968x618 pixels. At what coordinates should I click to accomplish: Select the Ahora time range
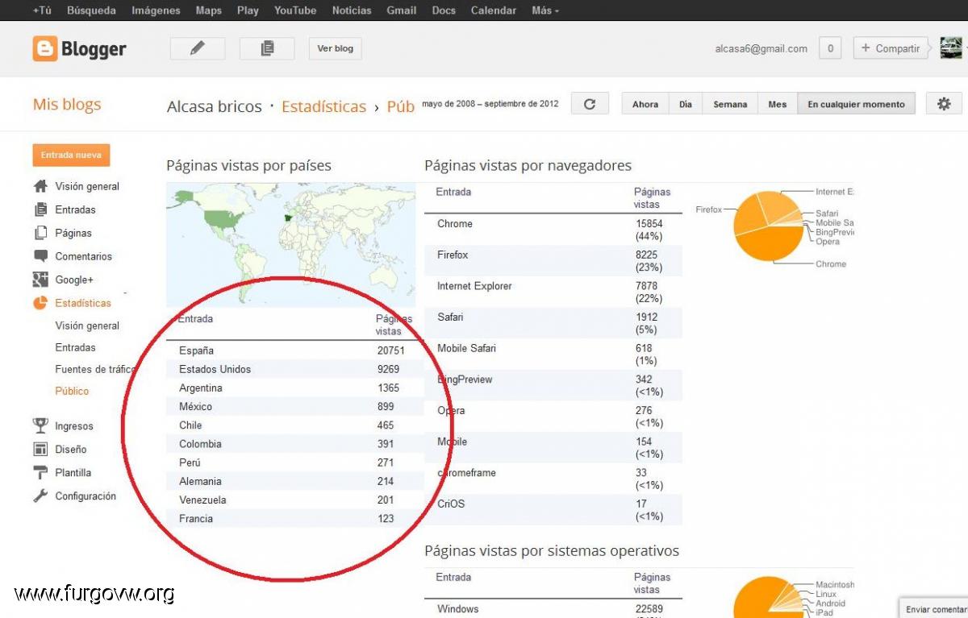tap(645, 104)
